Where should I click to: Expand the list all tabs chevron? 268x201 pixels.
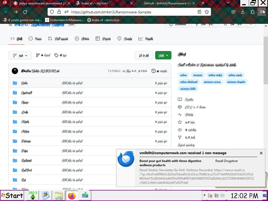[x=228, y=3]
